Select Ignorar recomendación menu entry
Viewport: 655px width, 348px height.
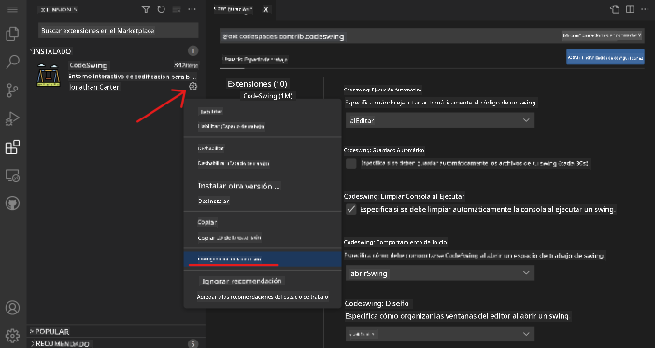(x=242, y=281)
